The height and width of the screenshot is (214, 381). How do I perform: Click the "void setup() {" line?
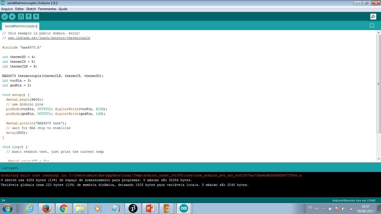click(16, 95)
